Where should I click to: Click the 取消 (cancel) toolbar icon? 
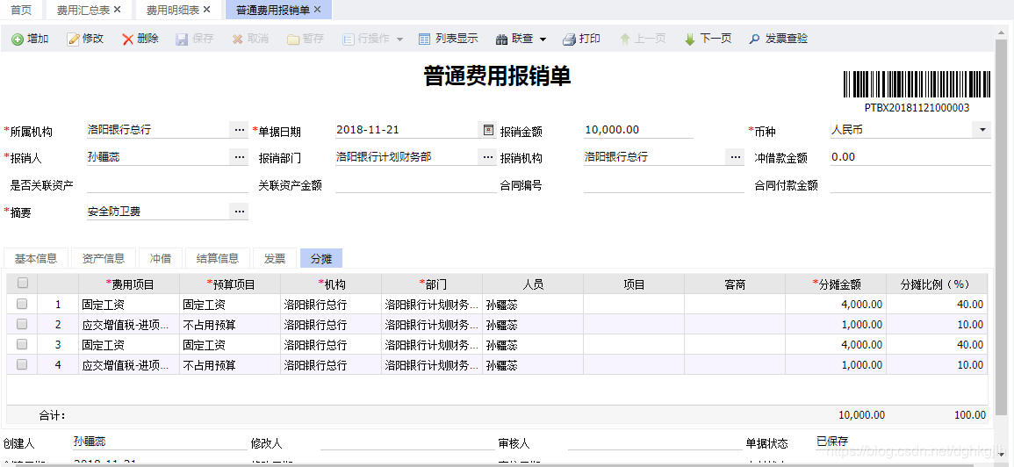pos(237,40)
